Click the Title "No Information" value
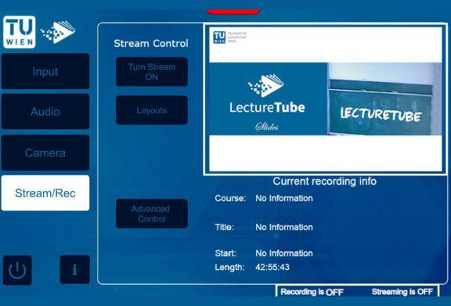This screenshot has width=451, height=306. tap(284, 227)
